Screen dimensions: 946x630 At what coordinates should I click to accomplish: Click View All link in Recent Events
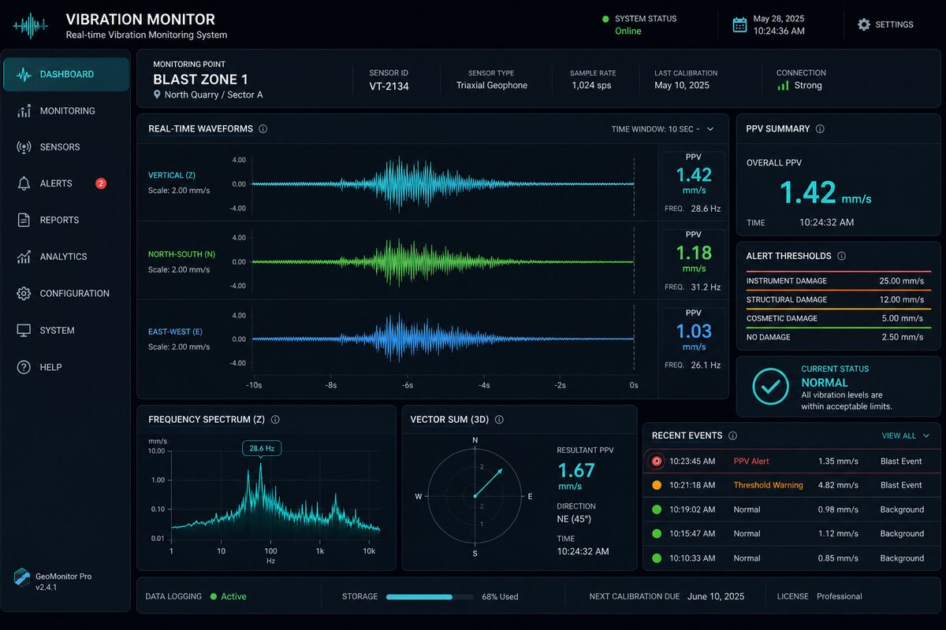pos(899,435)
